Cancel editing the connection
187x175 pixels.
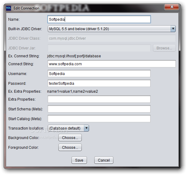pyautogui.click(x=104, y=160)
